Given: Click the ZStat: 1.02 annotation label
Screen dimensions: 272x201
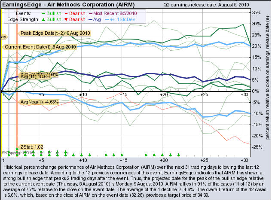Looking at the screenshot, I should pyautogui.click(x=31, y=147).
